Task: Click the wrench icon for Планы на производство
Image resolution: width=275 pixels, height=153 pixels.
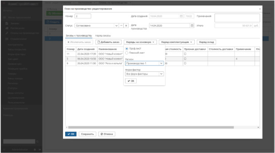Action: [x=7, y=33]
